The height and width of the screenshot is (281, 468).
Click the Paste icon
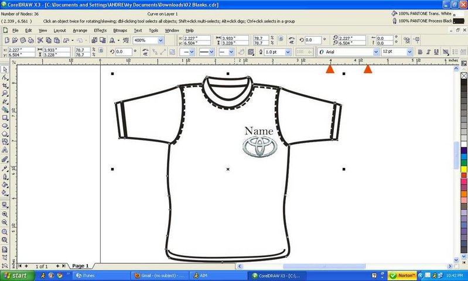[x=56, y=40]
